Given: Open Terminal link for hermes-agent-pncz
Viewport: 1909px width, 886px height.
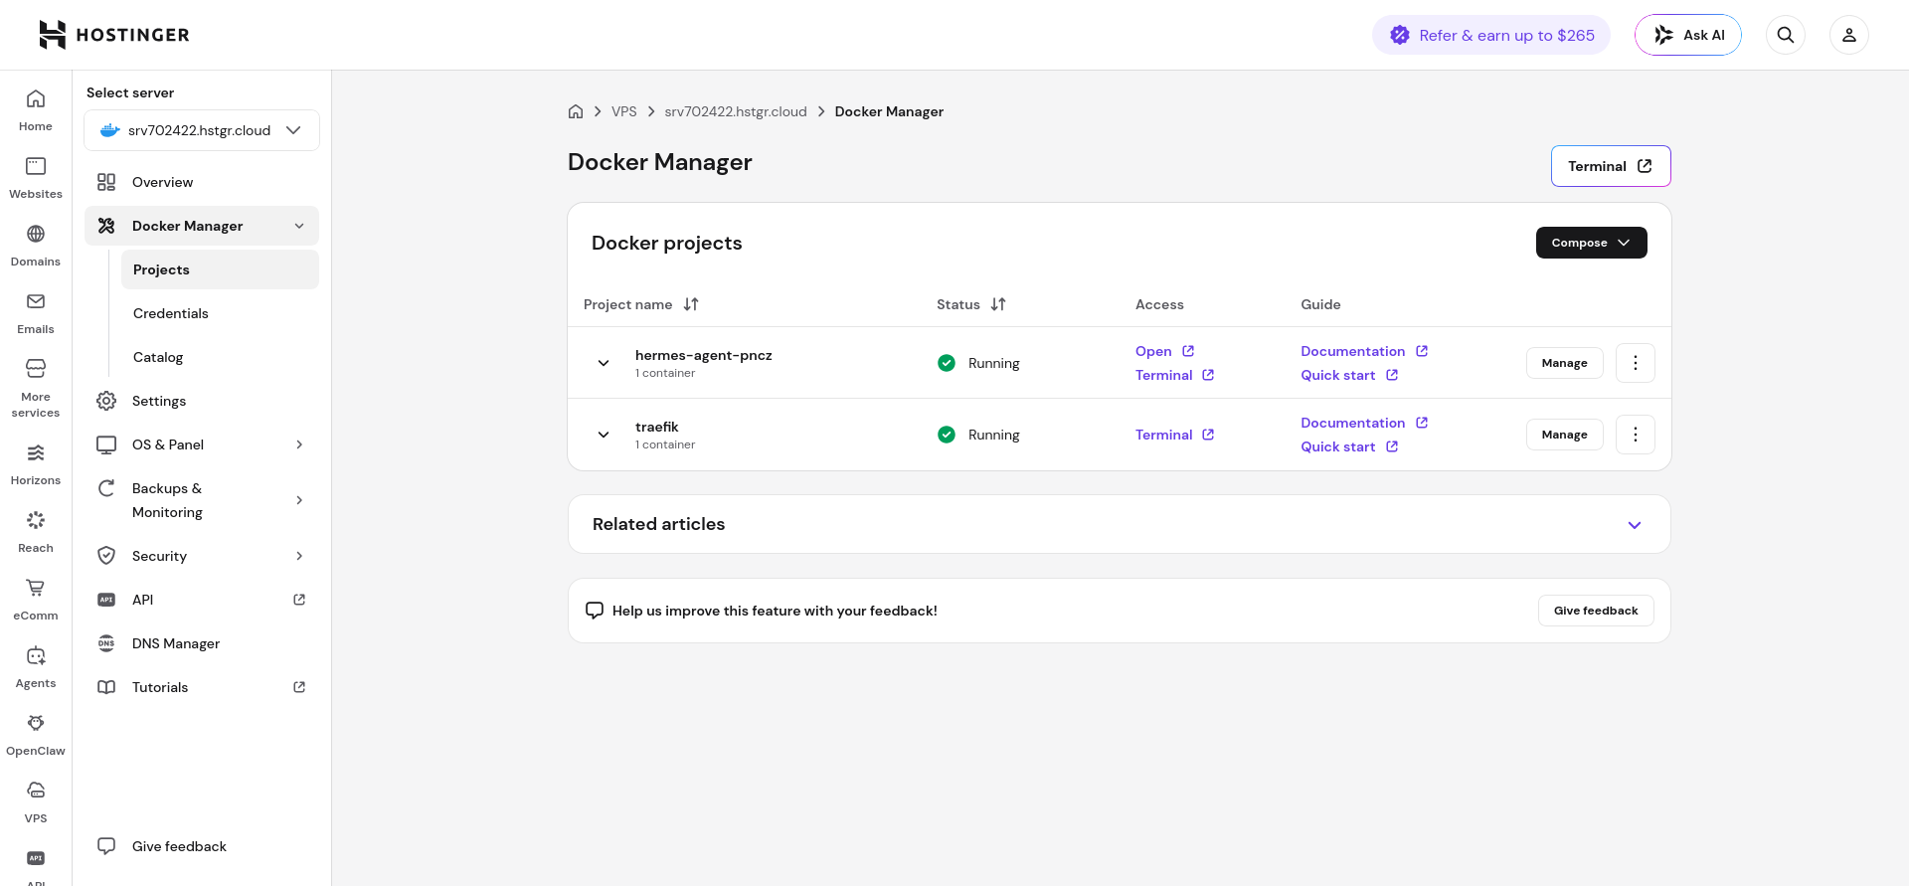Looking at the screenshot, I should tap(1174, 375).
